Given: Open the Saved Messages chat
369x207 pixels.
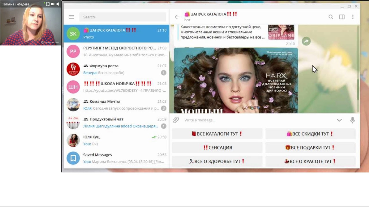Looking at the screenshot, I should pos(116,158).
